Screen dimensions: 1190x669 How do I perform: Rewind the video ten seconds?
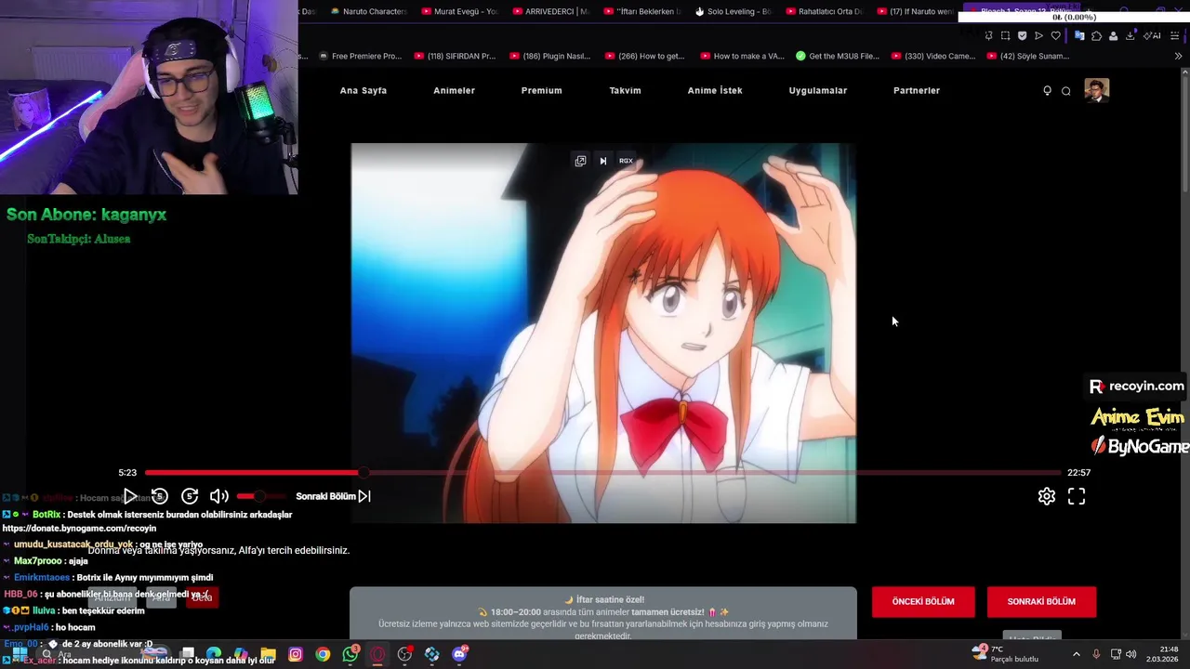160,496
